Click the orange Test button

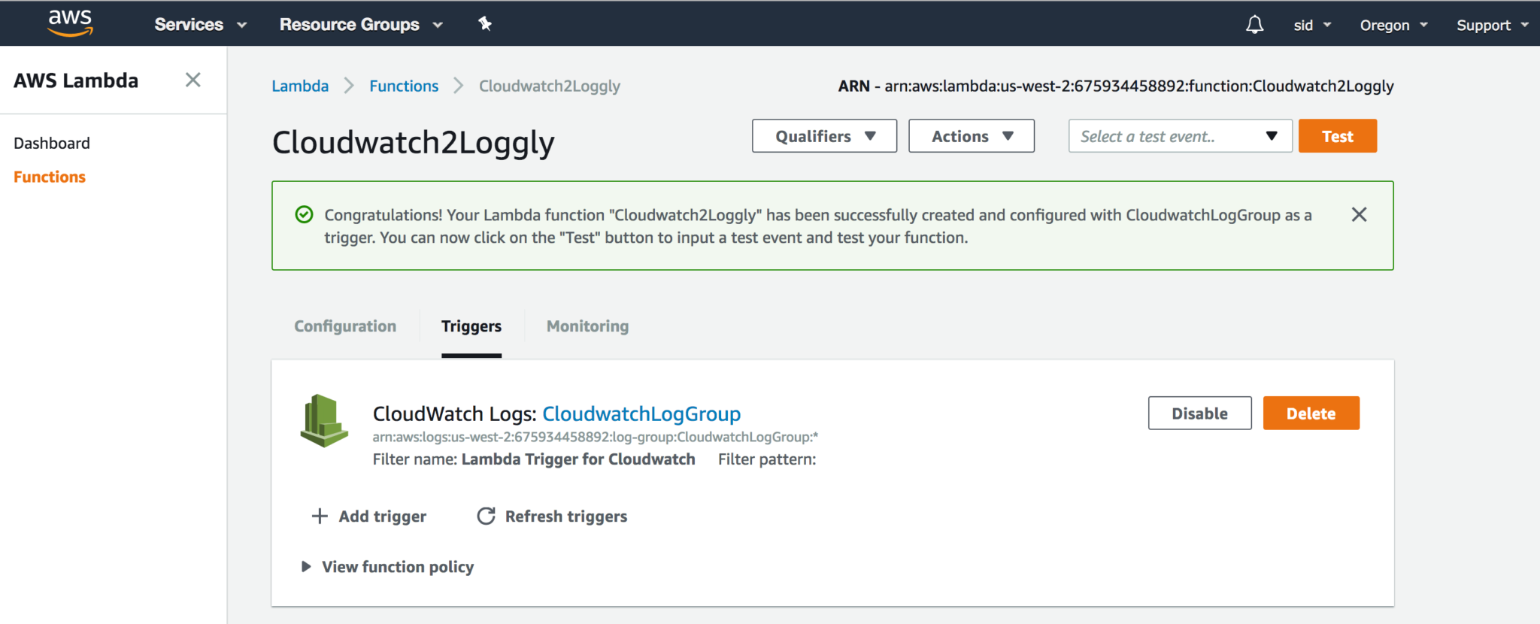coord(1338,136)
